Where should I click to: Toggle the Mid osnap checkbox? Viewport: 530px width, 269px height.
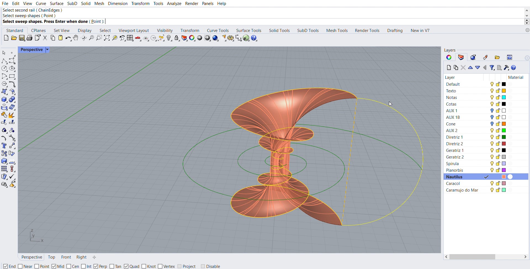click(54, 266)
